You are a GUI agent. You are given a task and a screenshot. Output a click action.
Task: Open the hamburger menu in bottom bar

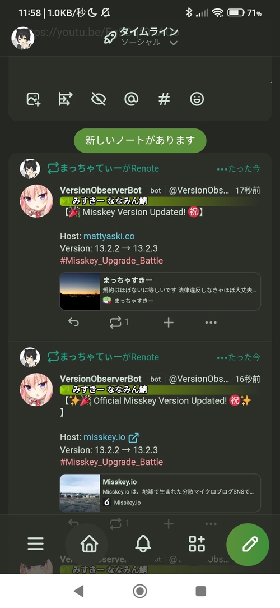[x=36, y=544]
